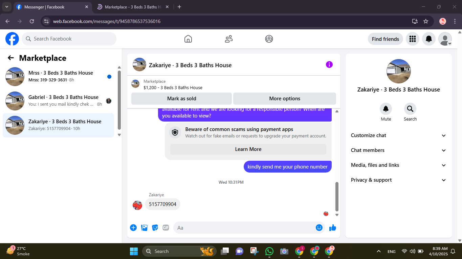Bookmark this page with the star icon

pyautogui.click(x=426, y=21)
